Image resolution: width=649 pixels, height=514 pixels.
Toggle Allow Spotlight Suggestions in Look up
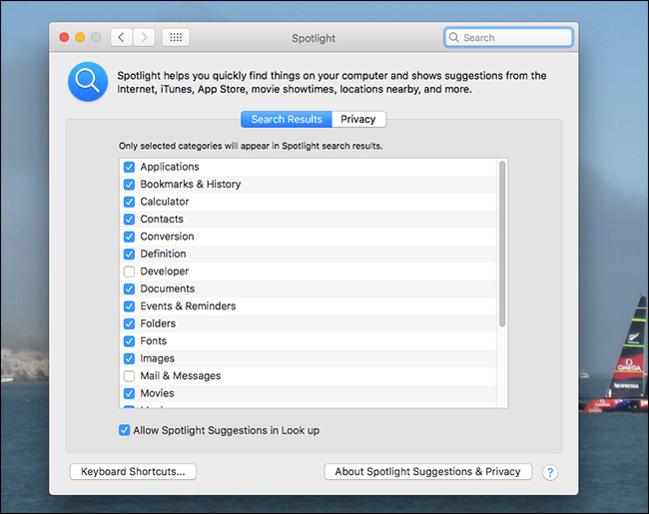tap(124, 430)
